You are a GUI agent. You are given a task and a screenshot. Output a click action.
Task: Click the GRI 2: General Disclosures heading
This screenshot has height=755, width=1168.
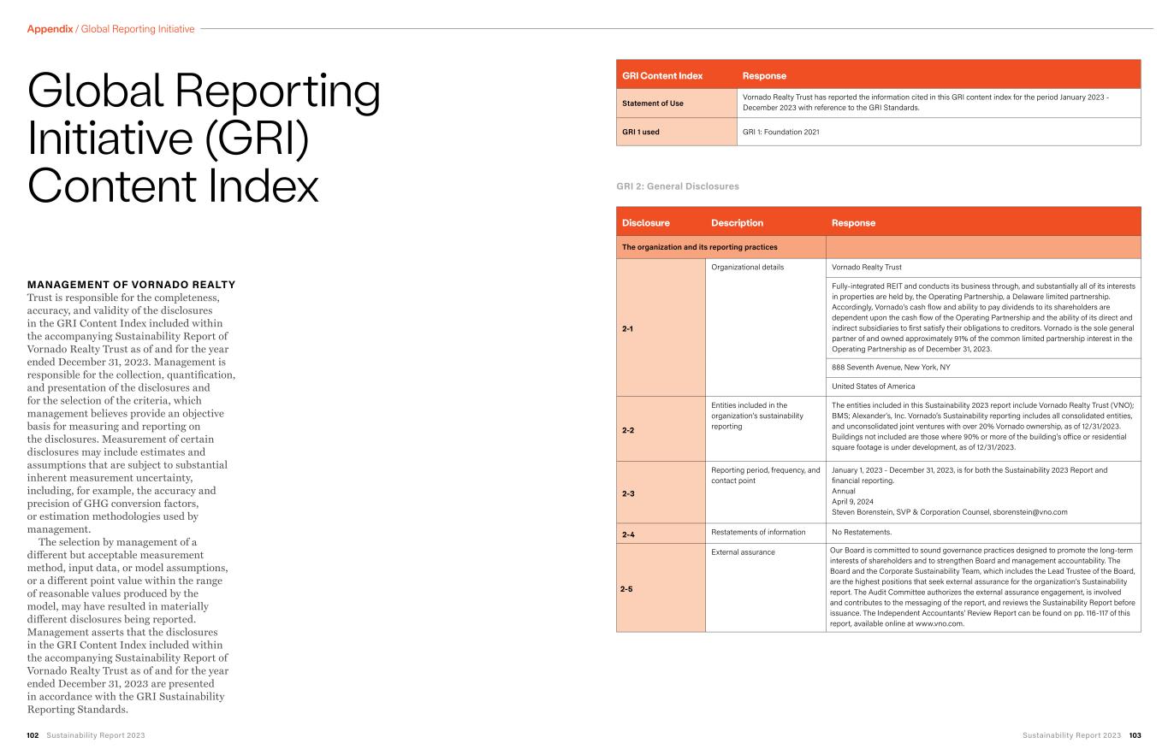coord(677,186)
